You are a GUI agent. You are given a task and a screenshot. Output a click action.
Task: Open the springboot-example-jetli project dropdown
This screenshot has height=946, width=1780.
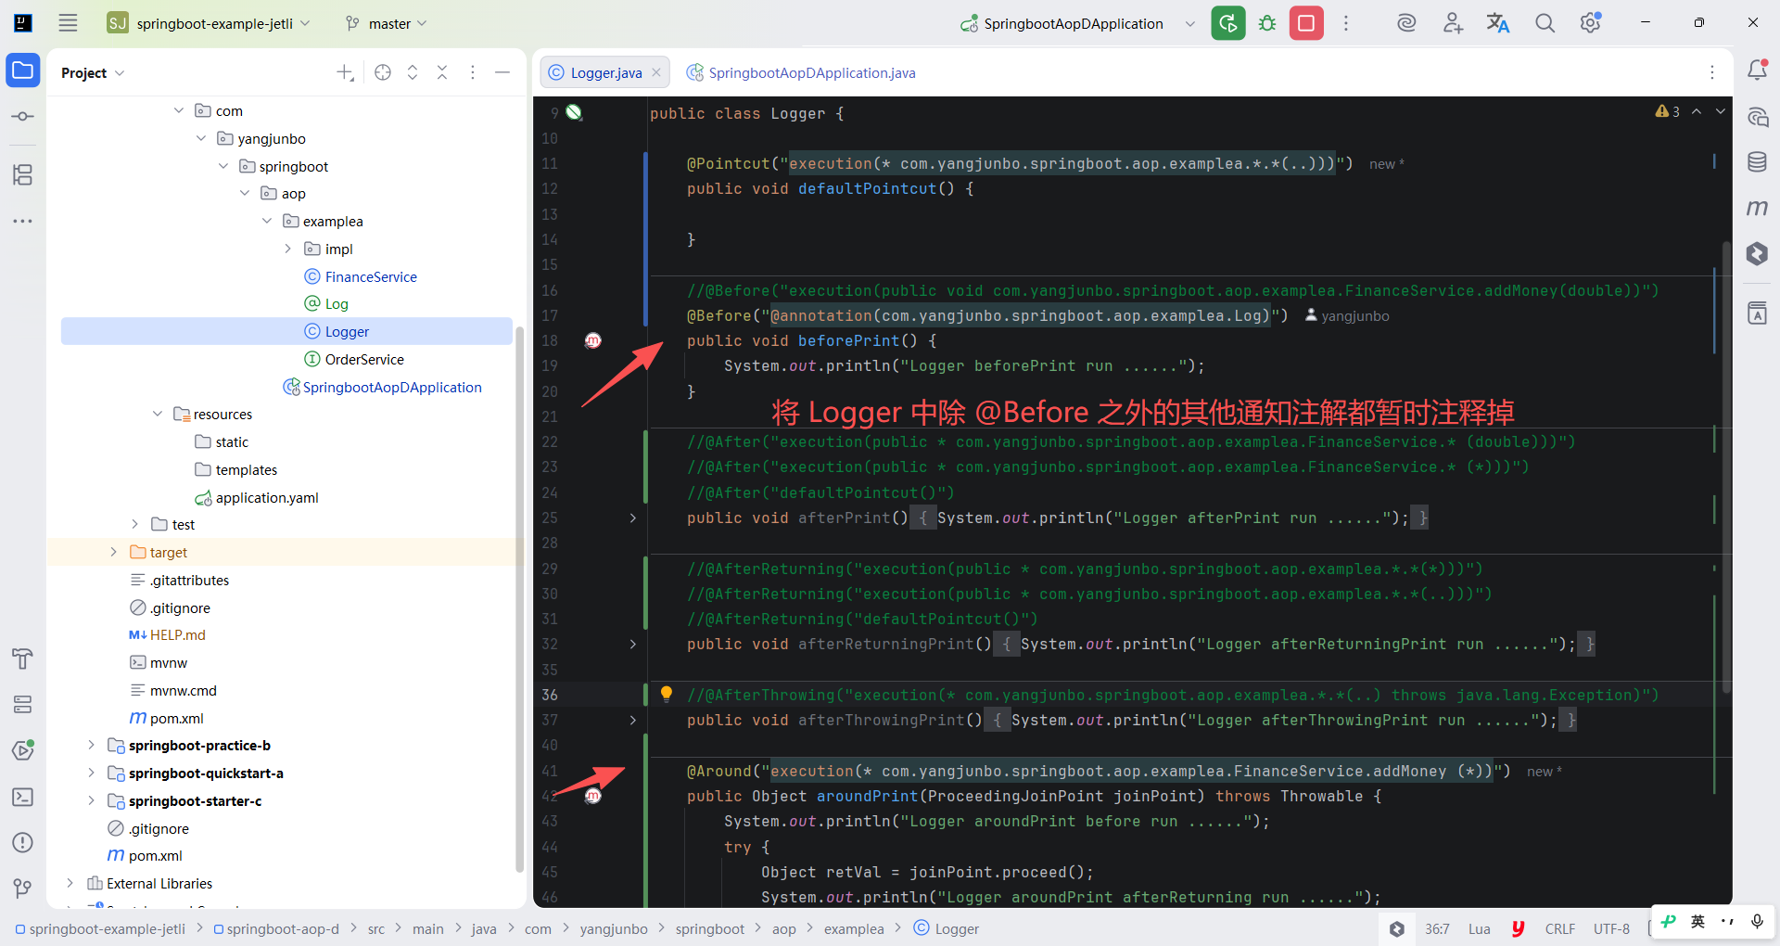(x=209, y=23)
